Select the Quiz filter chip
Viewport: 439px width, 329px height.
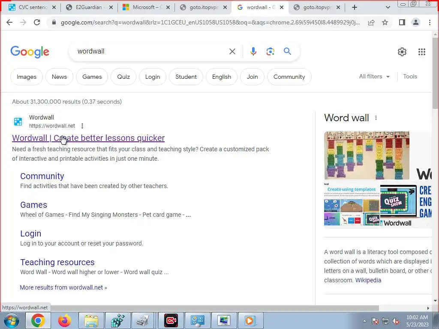pyautogui.click(x=123, y=77)
